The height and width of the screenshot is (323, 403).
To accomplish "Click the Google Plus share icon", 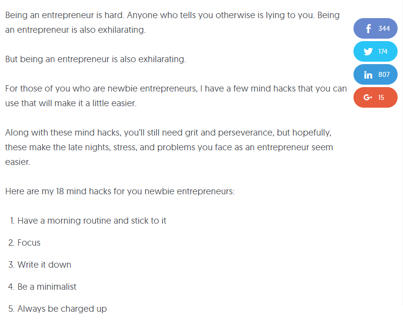I will pyautogui.click(x=368, y=97).
